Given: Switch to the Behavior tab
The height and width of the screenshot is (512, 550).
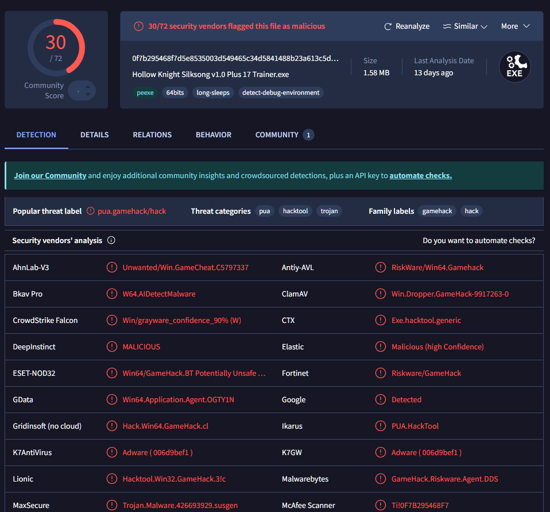Looking at the screenshot, I should tap(214, 135).
